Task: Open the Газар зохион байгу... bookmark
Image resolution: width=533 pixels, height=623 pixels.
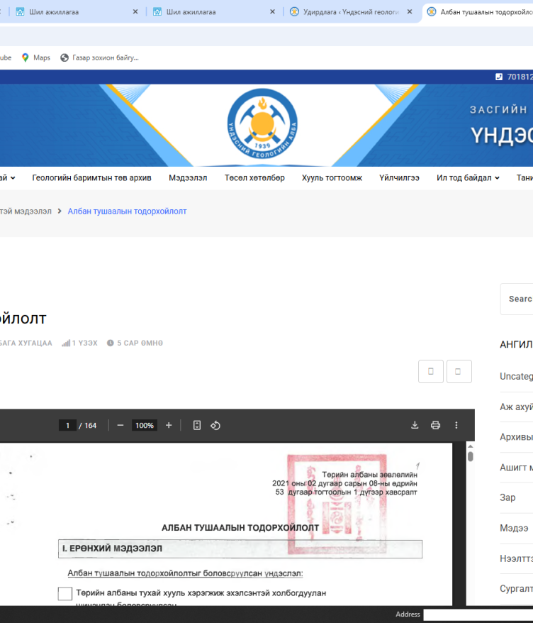Action: pos(100,57)
